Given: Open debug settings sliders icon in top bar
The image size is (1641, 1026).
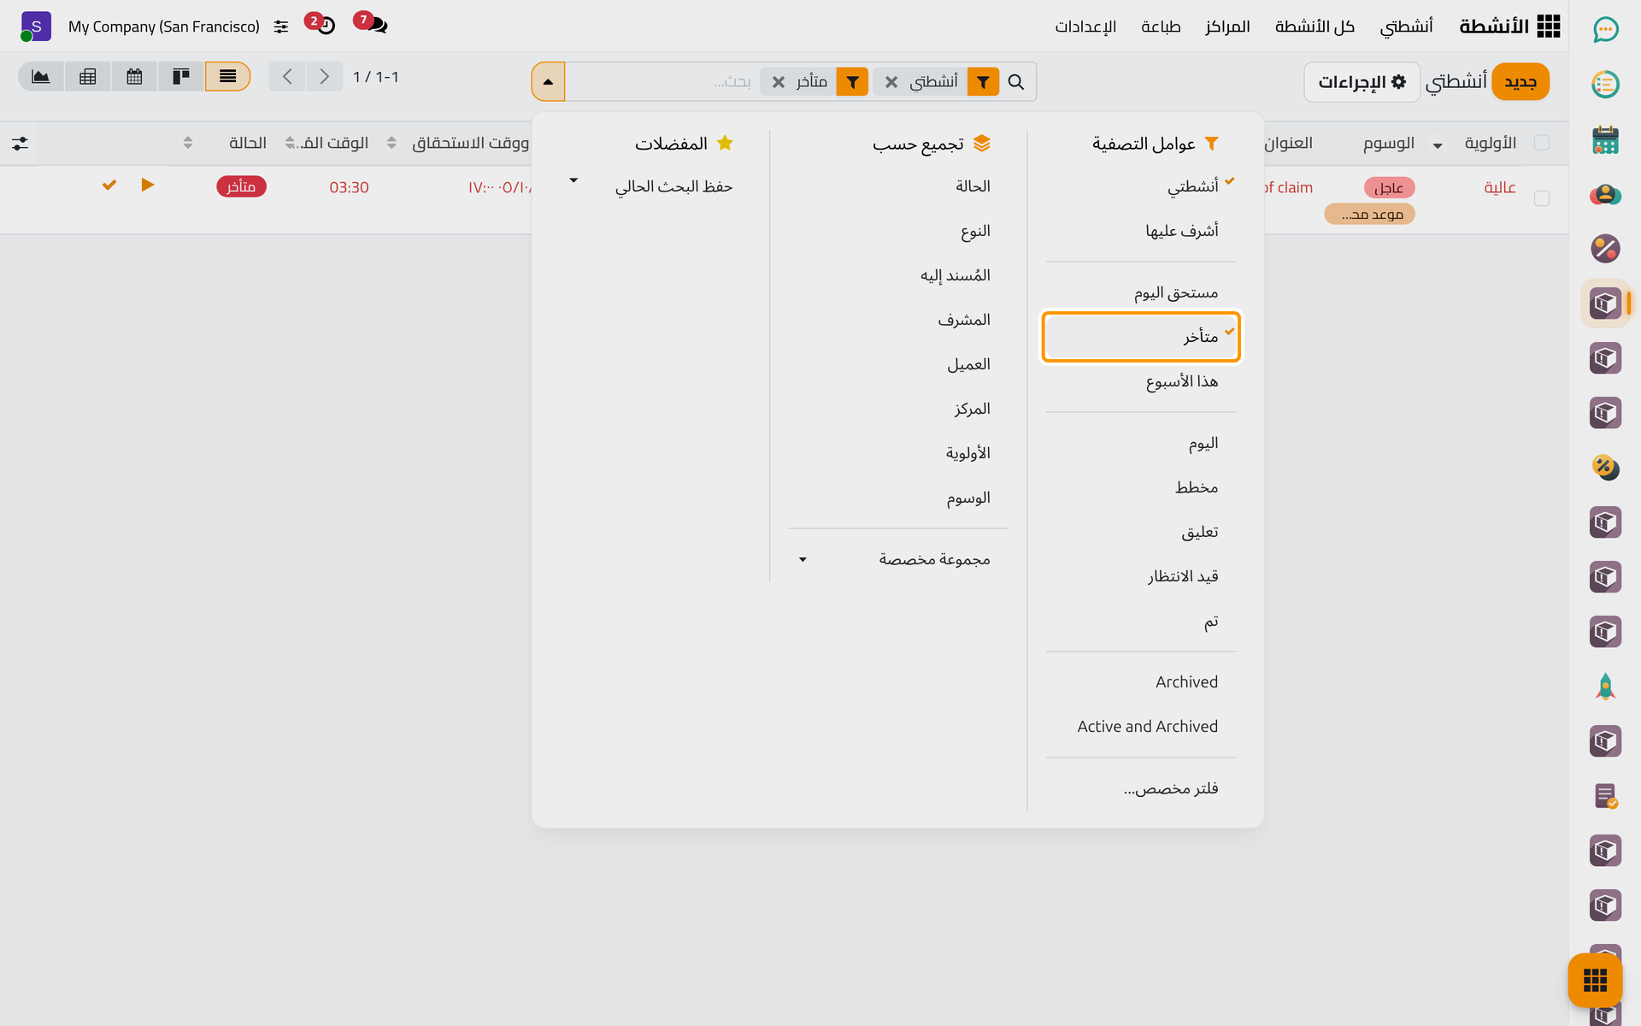Looking at the screenshot, I should click(x=281, y=27).
